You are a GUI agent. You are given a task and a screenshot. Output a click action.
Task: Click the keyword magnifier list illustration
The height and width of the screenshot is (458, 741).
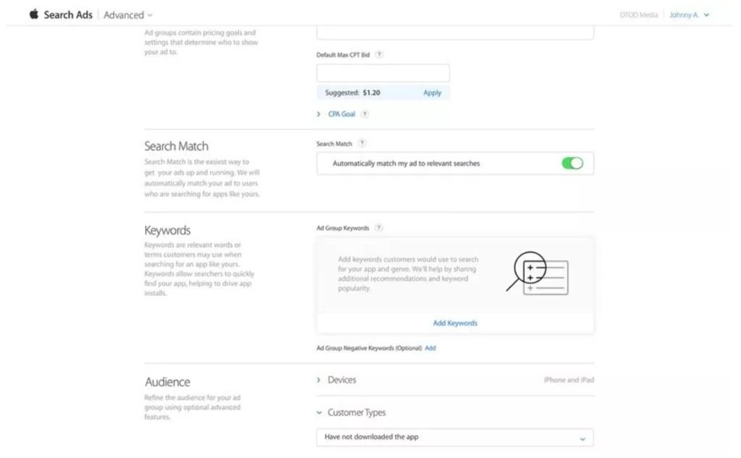click(537, 274)
